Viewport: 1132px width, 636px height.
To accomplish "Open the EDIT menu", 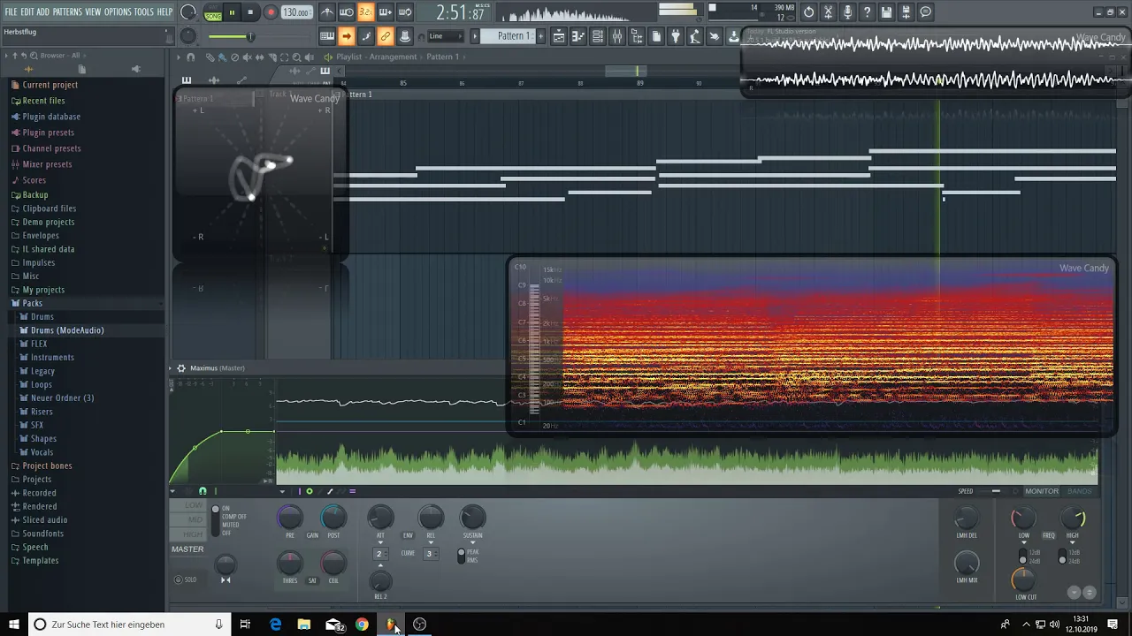I will click(27, 11).
